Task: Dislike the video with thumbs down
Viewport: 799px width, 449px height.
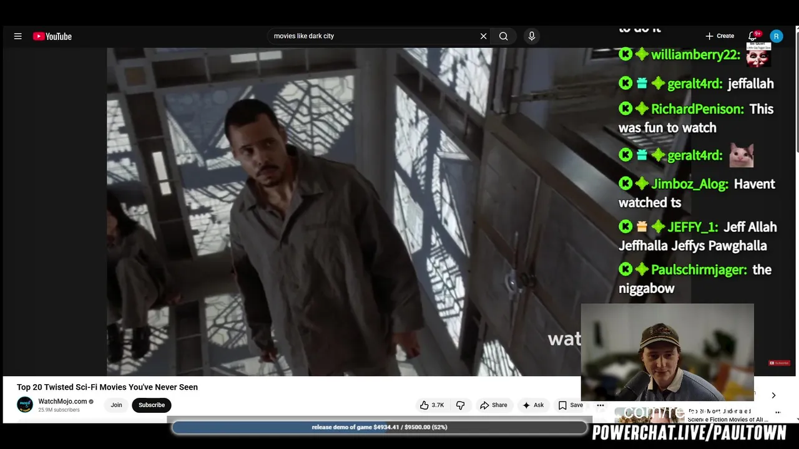Action: coord(460,405)
